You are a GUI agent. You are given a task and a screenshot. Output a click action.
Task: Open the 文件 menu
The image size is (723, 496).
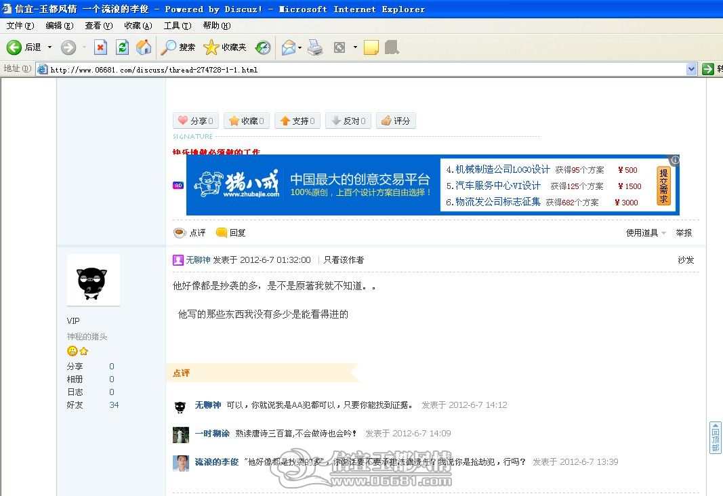(20, 25)
